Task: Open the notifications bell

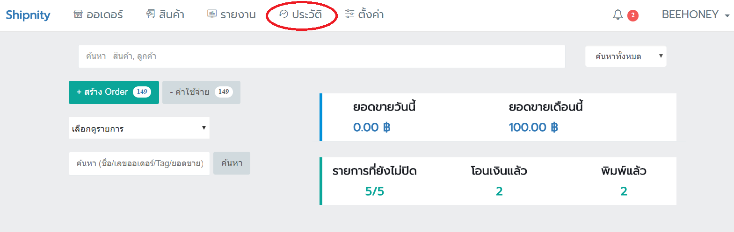Action: pos(618,15)
